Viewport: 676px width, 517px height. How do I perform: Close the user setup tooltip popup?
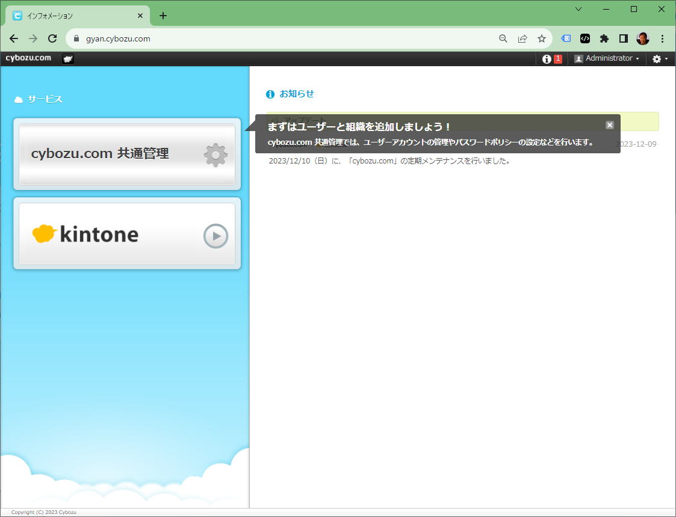(609, 125)
